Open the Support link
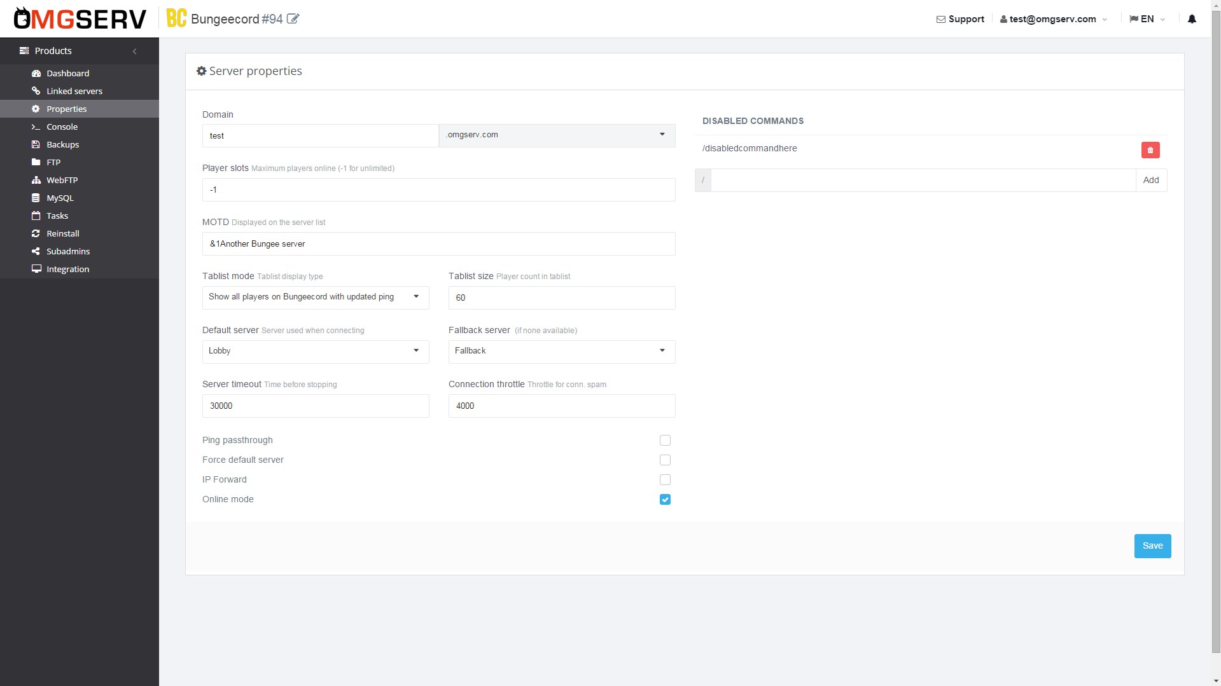This screenshot has height=686, width=1221. coord(960,19)
